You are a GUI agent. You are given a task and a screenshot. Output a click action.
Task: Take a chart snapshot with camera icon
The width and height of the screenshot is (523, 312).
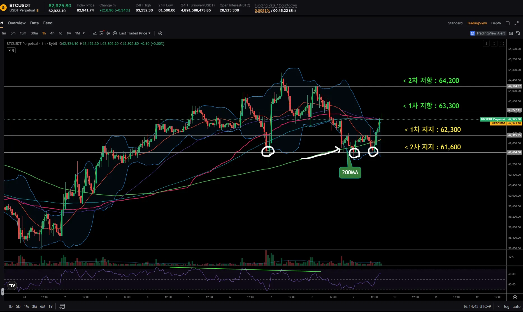511,33
